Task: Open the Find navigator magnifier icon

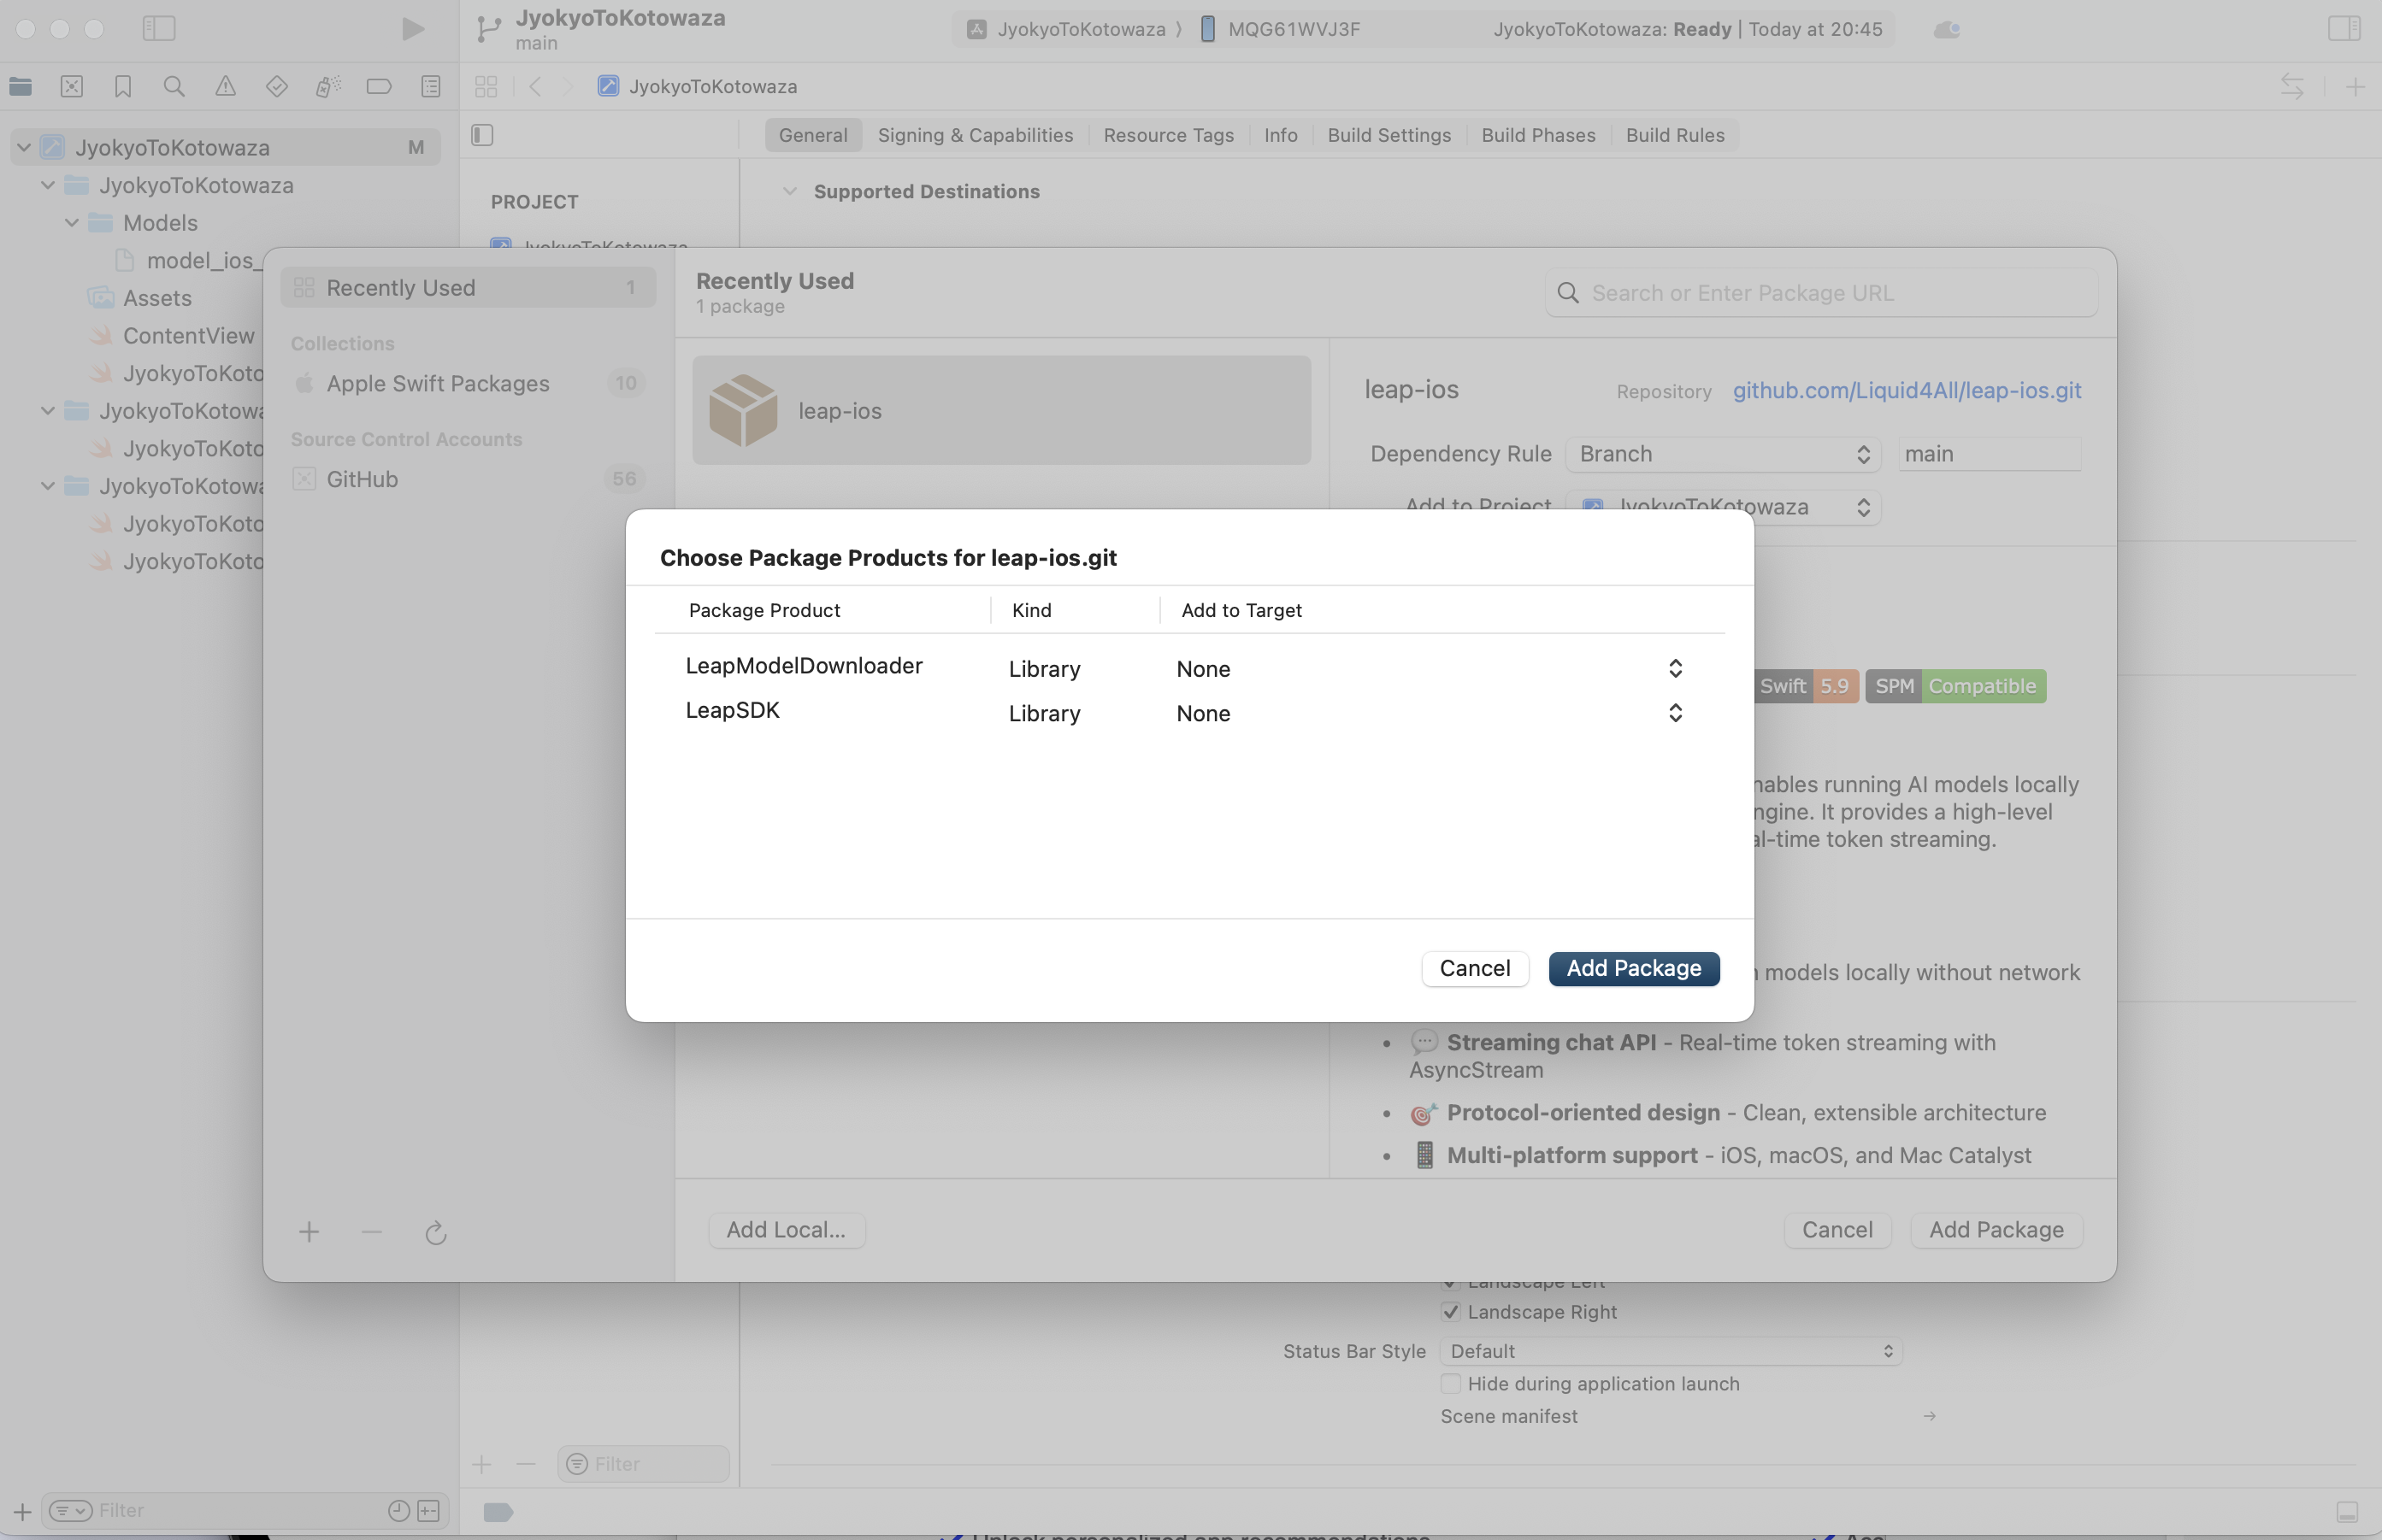Action: click(174, 87)
